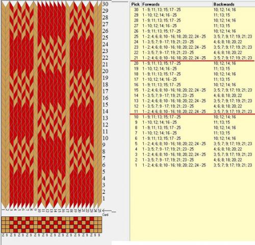Click the top tan threading hole of card 1

click(x=3, y=219)
